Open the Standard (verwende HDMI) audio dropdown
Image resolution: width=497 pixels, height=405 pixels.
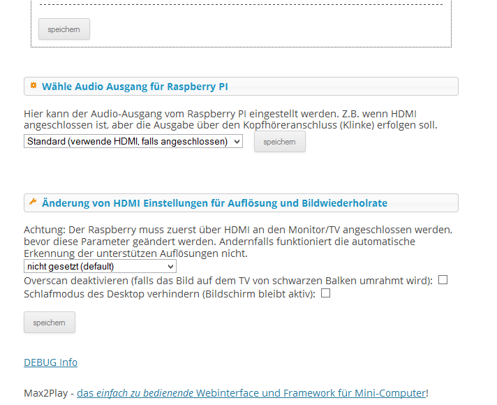[x=133, y=141]
